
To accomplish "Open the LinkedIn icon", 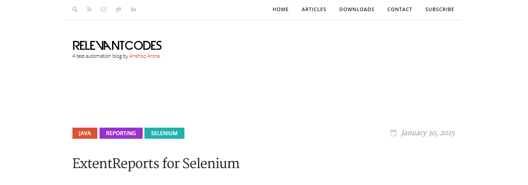I will click(133, 9).
